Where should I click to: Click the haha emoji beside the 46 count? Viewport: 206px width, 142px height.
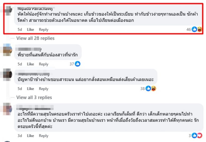[200, 30]
